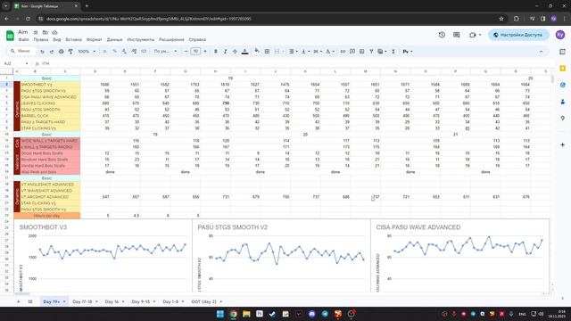This screenshot has width=571, height=321.
Task: Click the Настройки Доступа share button
Action: click(518, 35)
